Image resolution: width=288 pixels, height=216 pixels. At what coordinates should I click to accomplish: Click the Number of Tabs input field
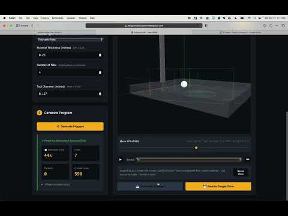(x=70, y=72)
